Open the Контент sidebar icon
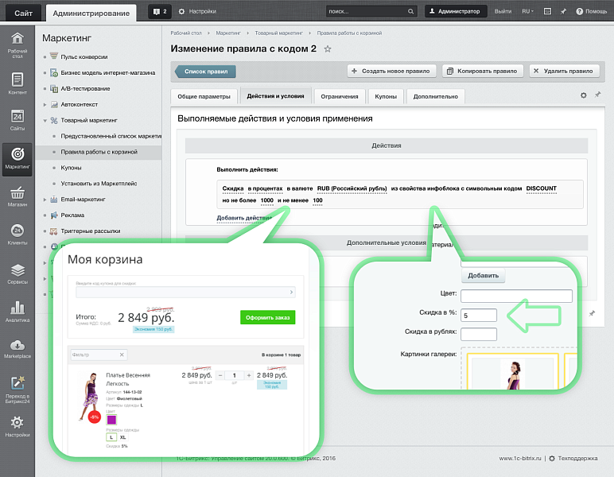 point(17,82)
